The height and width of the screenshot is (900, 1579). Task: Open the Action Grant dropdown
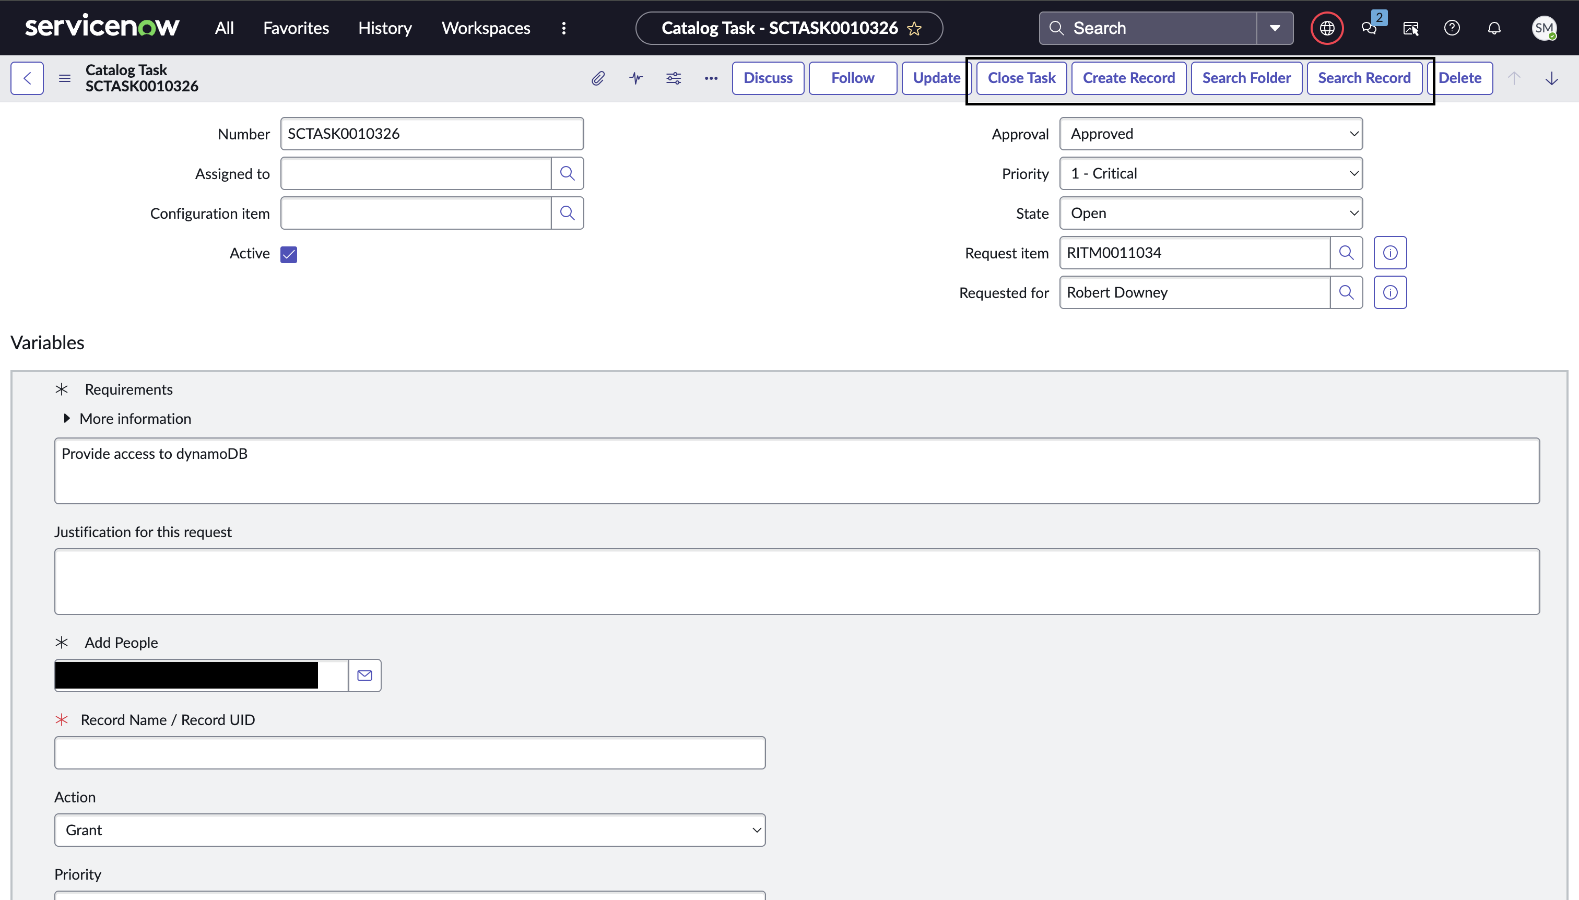(x=409, y=830)
